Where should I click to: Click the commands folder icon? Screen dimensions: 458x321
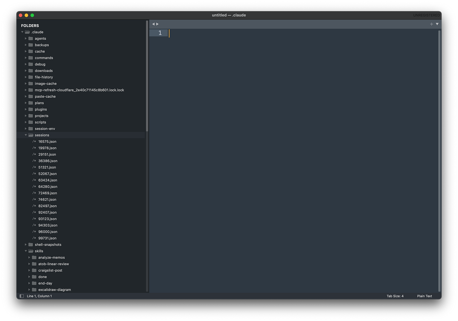point(31,58)
